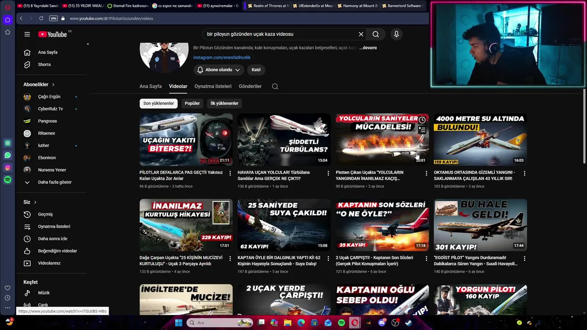The image size is (587, 330).
Task: Open the instagram.com/enesfatihcelik link
Action: point(222,58)
